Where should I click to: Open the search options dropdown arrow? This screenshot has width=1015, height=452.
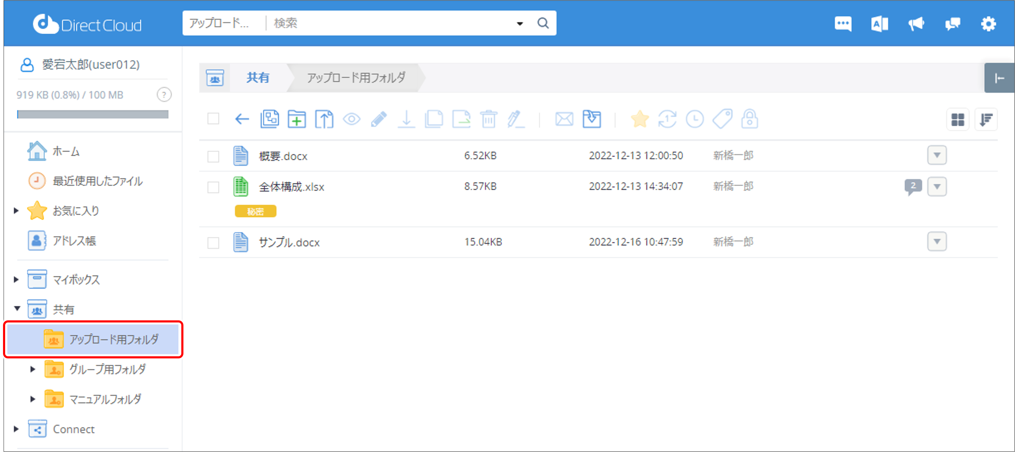tap(520, 24)
